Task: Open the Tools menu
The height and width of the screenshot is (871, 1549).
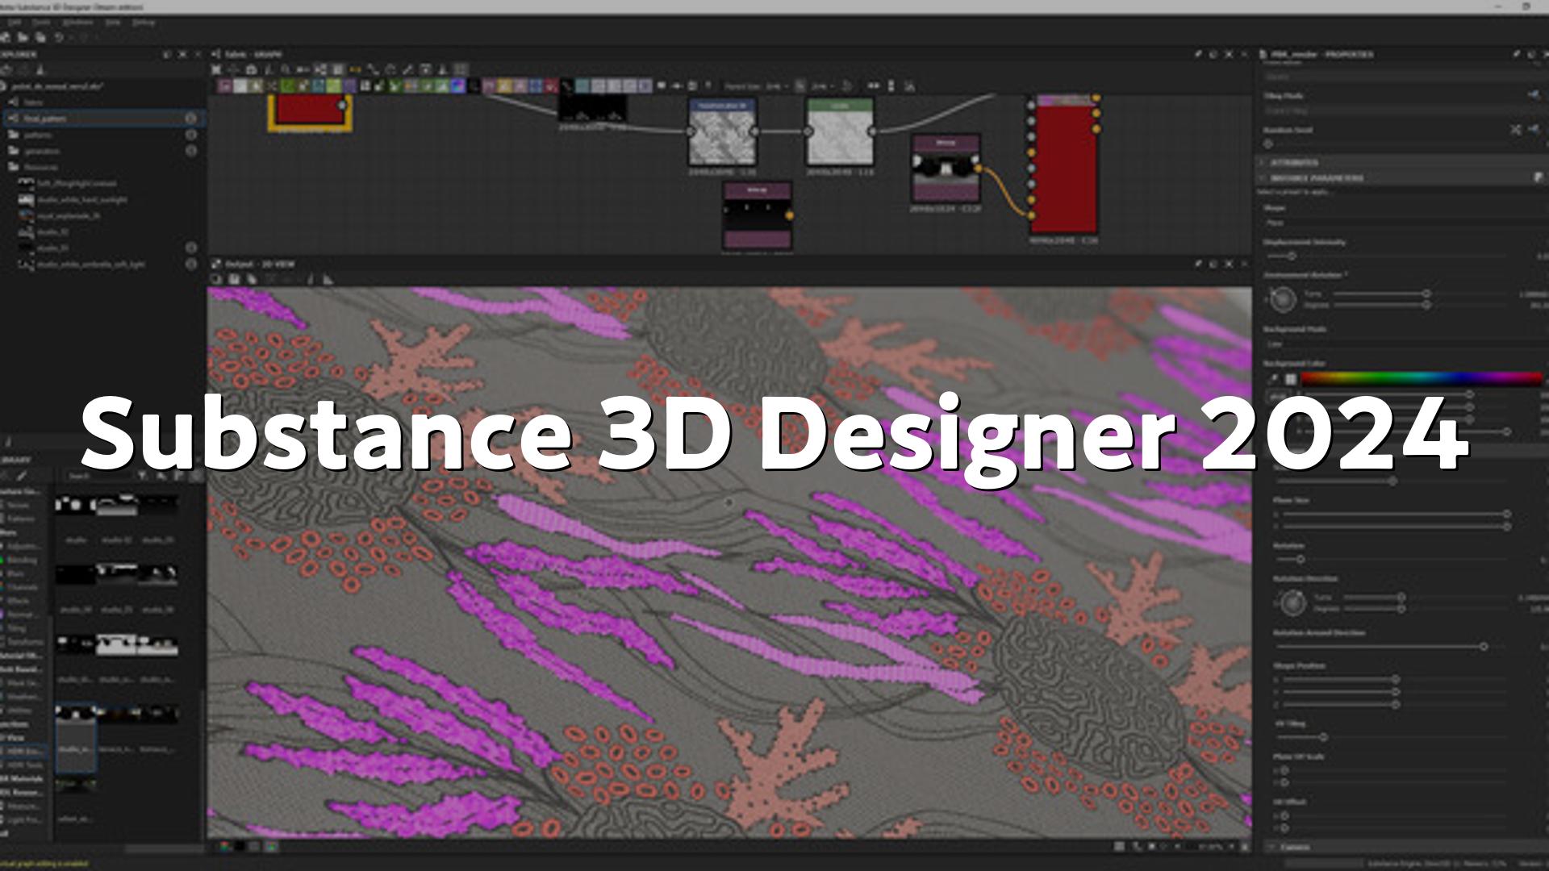Action: tap(40, 23)
